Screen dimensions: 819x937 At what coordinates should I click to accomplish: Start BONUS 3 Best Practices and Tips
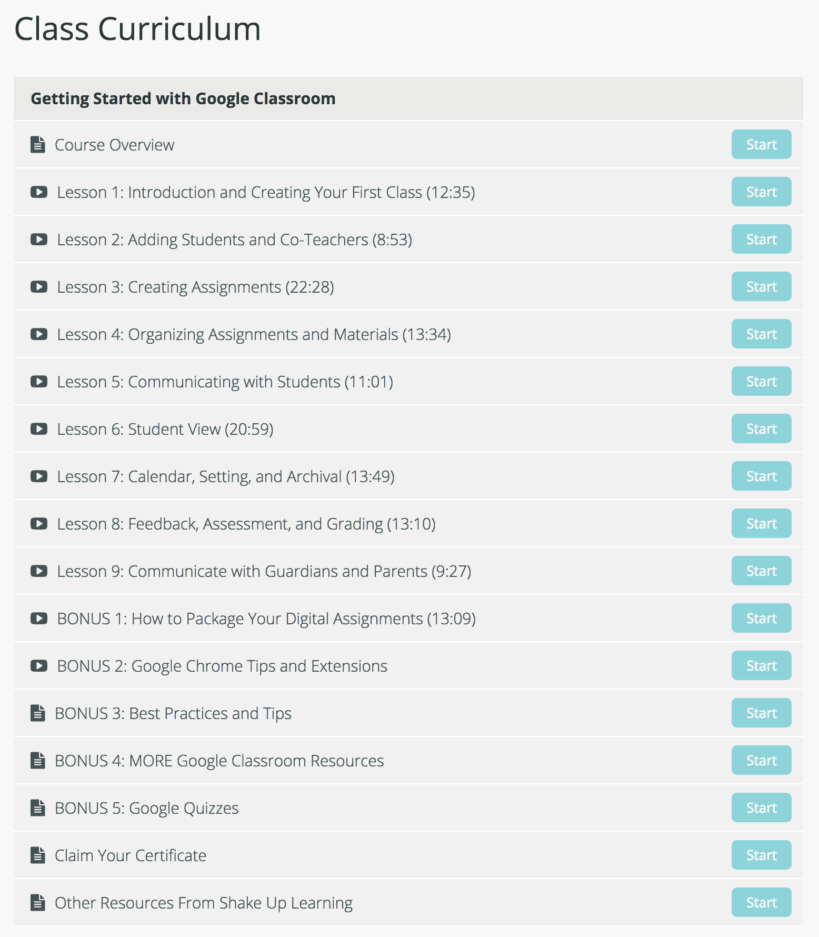pos(761,713)
